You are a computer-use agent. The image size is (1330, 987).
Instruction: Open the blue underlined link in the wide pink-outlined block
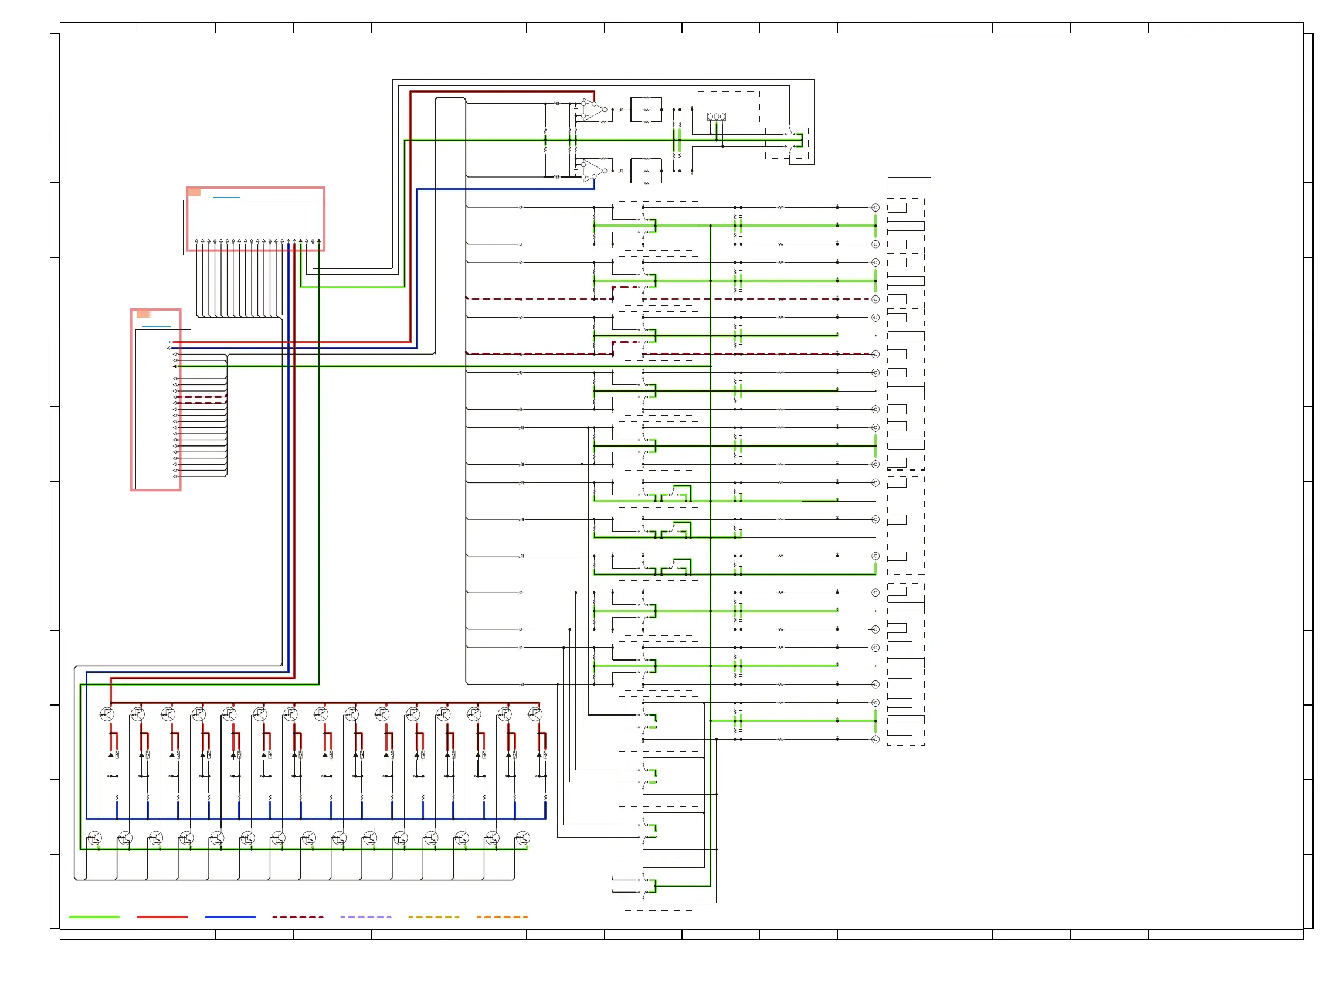[226, 196]
